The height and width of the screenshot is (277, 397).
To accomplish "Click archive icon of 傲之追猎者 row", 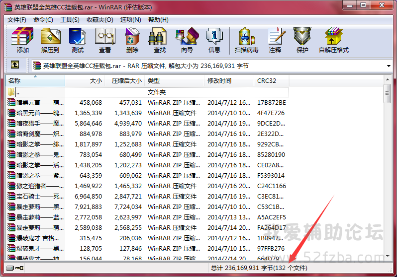I will (11, 186).
